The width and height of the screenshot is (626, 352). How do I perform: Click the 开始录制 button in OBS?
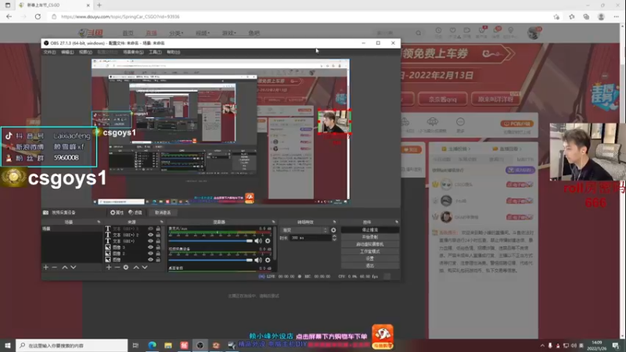coord(369,237)
